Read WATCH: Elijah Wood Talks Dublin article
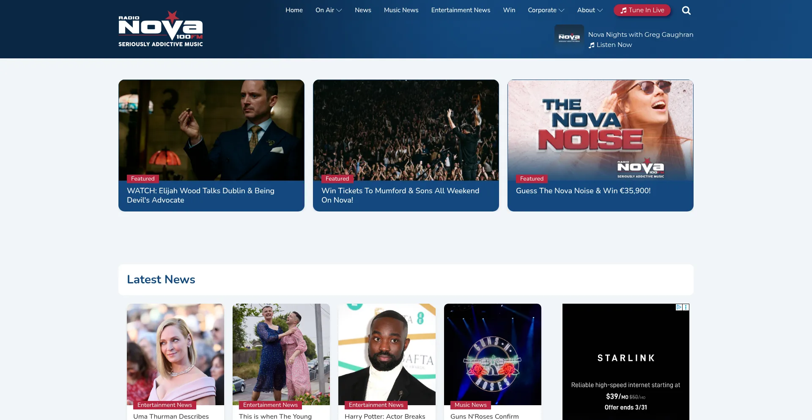Viewport: 812px width, 420px height. click(x=200, y=195)
